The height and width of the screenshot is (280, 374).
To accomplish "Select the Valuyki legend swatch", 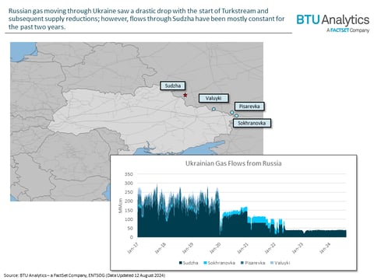I will (x=272, y=263).
